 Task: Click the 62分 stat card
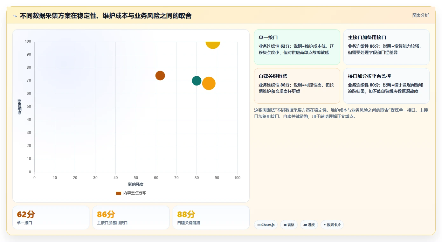click(51, 218)
